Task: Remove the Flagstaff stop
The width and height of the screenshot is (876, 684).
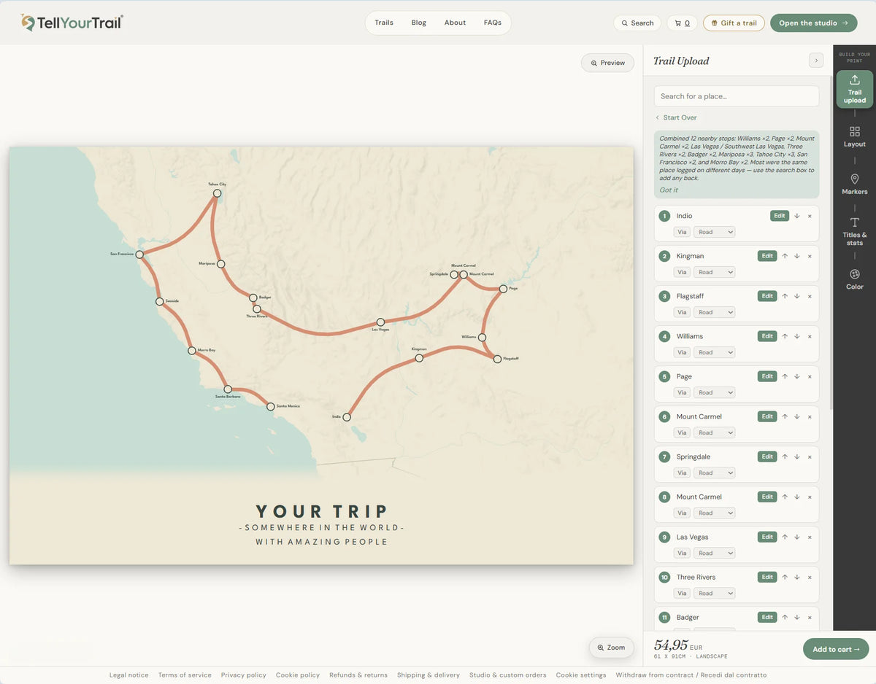Action: (810, 296)
